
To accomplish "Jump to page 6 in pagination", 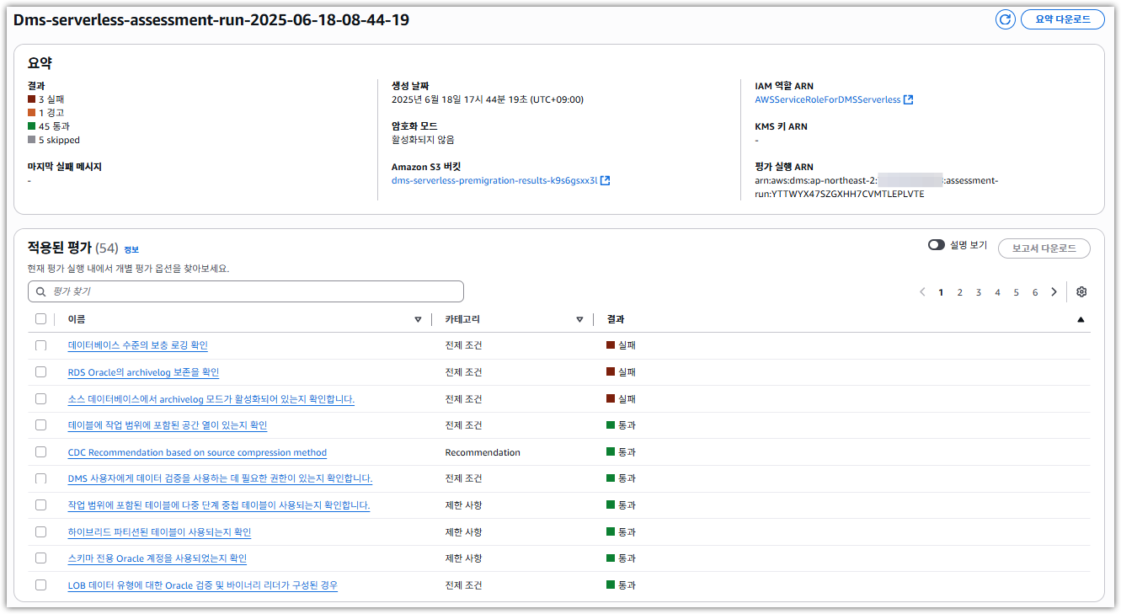I will coord(1035,292).
